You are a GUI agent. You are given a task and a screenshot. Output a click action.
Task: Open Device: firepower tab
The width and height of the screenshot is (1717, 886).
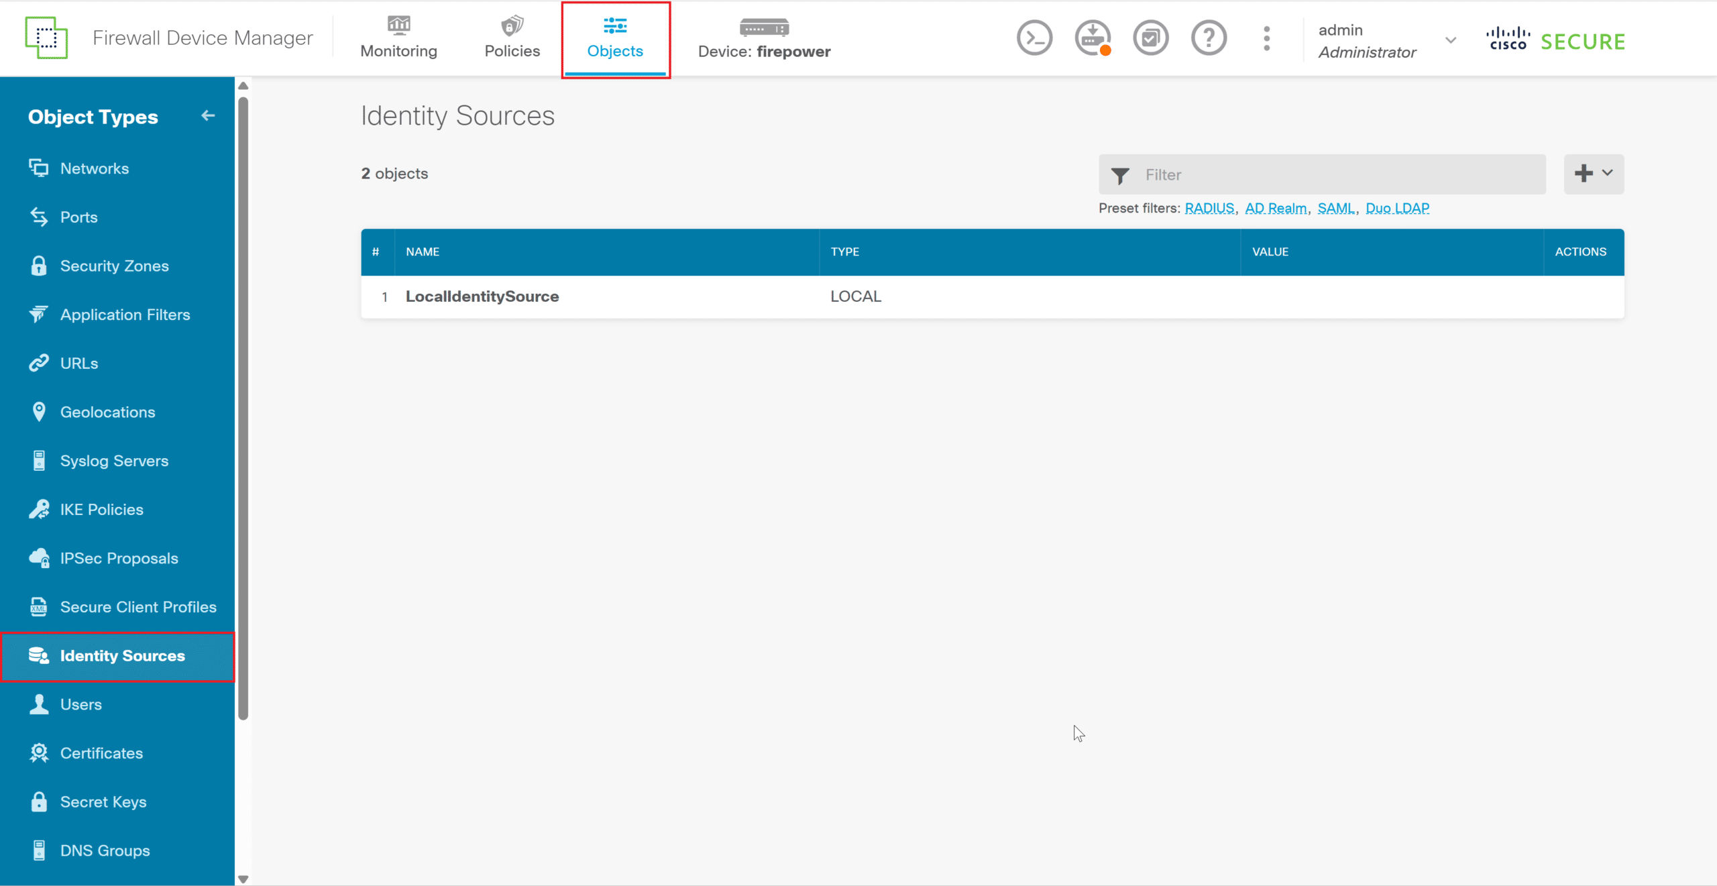[764, 38]
